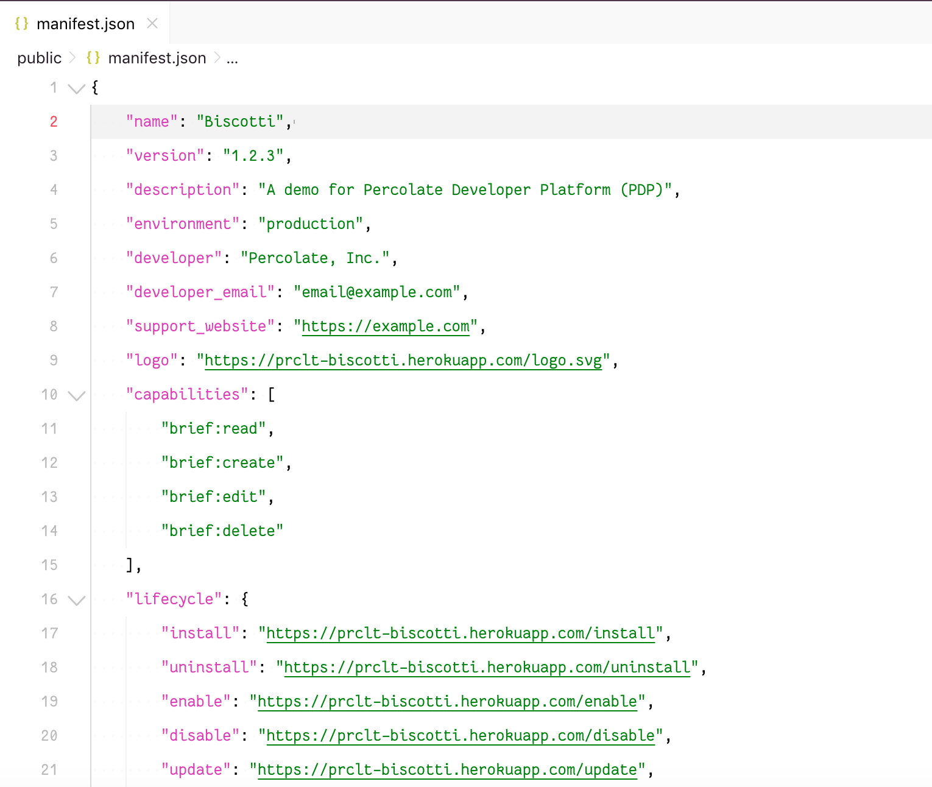
Task: Click the closing bracket on line 15
Action: tap(130, 565)
